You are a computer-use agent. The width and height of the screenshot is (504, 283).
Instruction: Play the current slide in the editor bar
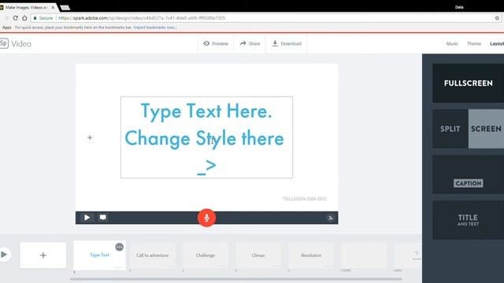pos(87,218)
